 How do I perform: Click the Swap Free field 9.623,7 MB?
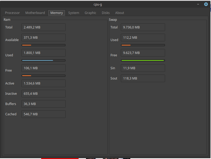143,53
